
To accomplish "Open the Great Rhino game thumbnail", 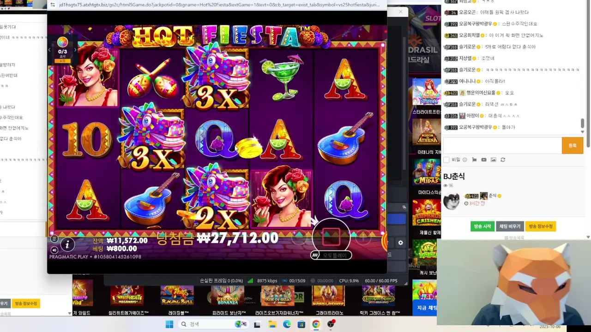I will pyautogui.click(x=328, y=296).
